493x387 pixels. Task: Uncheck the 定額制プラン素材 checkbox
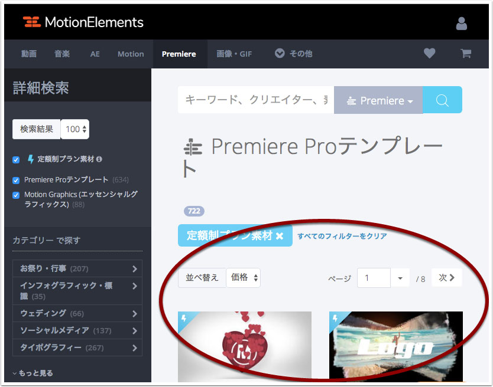coord(16,160)
